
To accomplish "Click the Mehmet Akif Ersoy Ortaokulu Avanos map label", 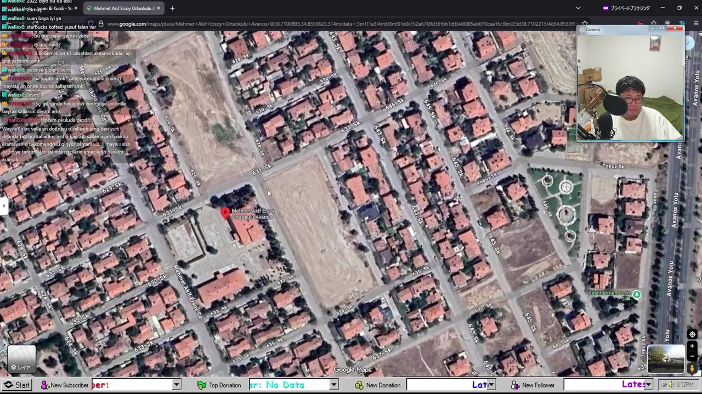I will (x=253, y=214).
